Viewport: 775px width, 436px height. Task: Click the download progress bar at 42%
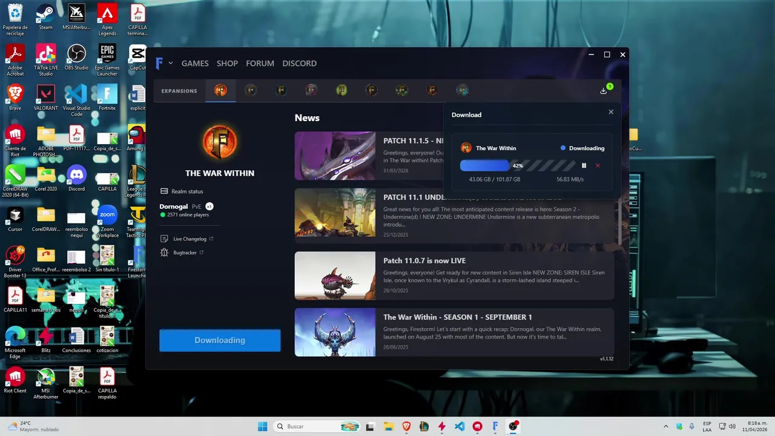[518, 165]
